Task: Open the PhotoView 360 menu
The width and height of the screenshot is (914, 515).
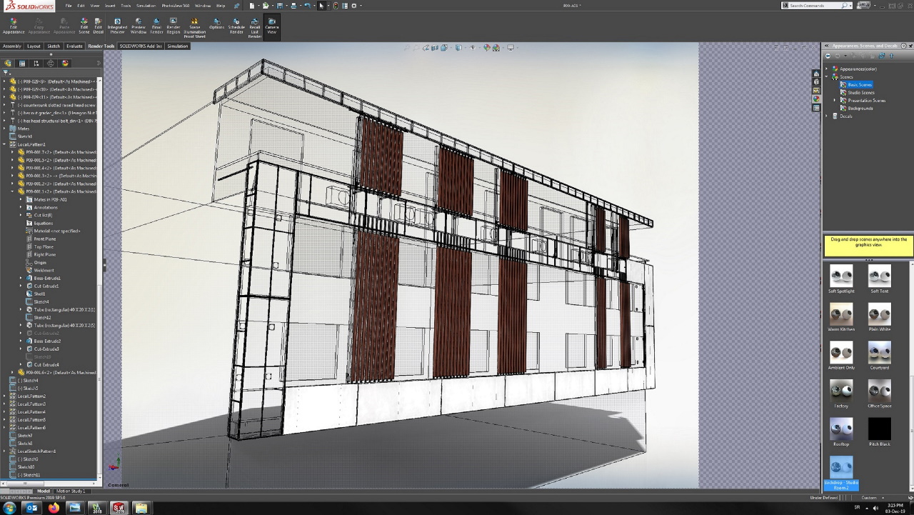Action: point(176,5)
